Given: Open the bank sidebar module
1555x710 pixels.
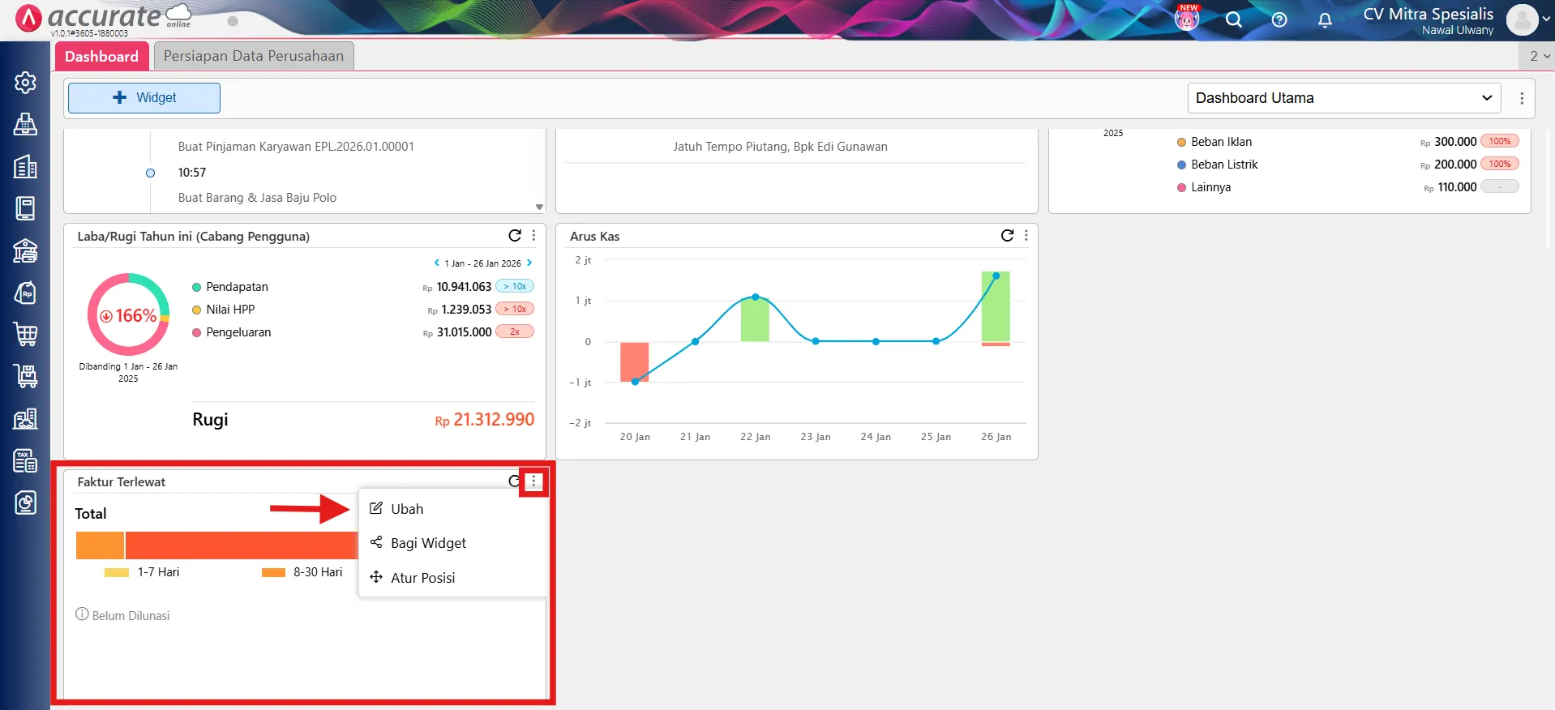Looking at the screenshot, I should 25,250.
